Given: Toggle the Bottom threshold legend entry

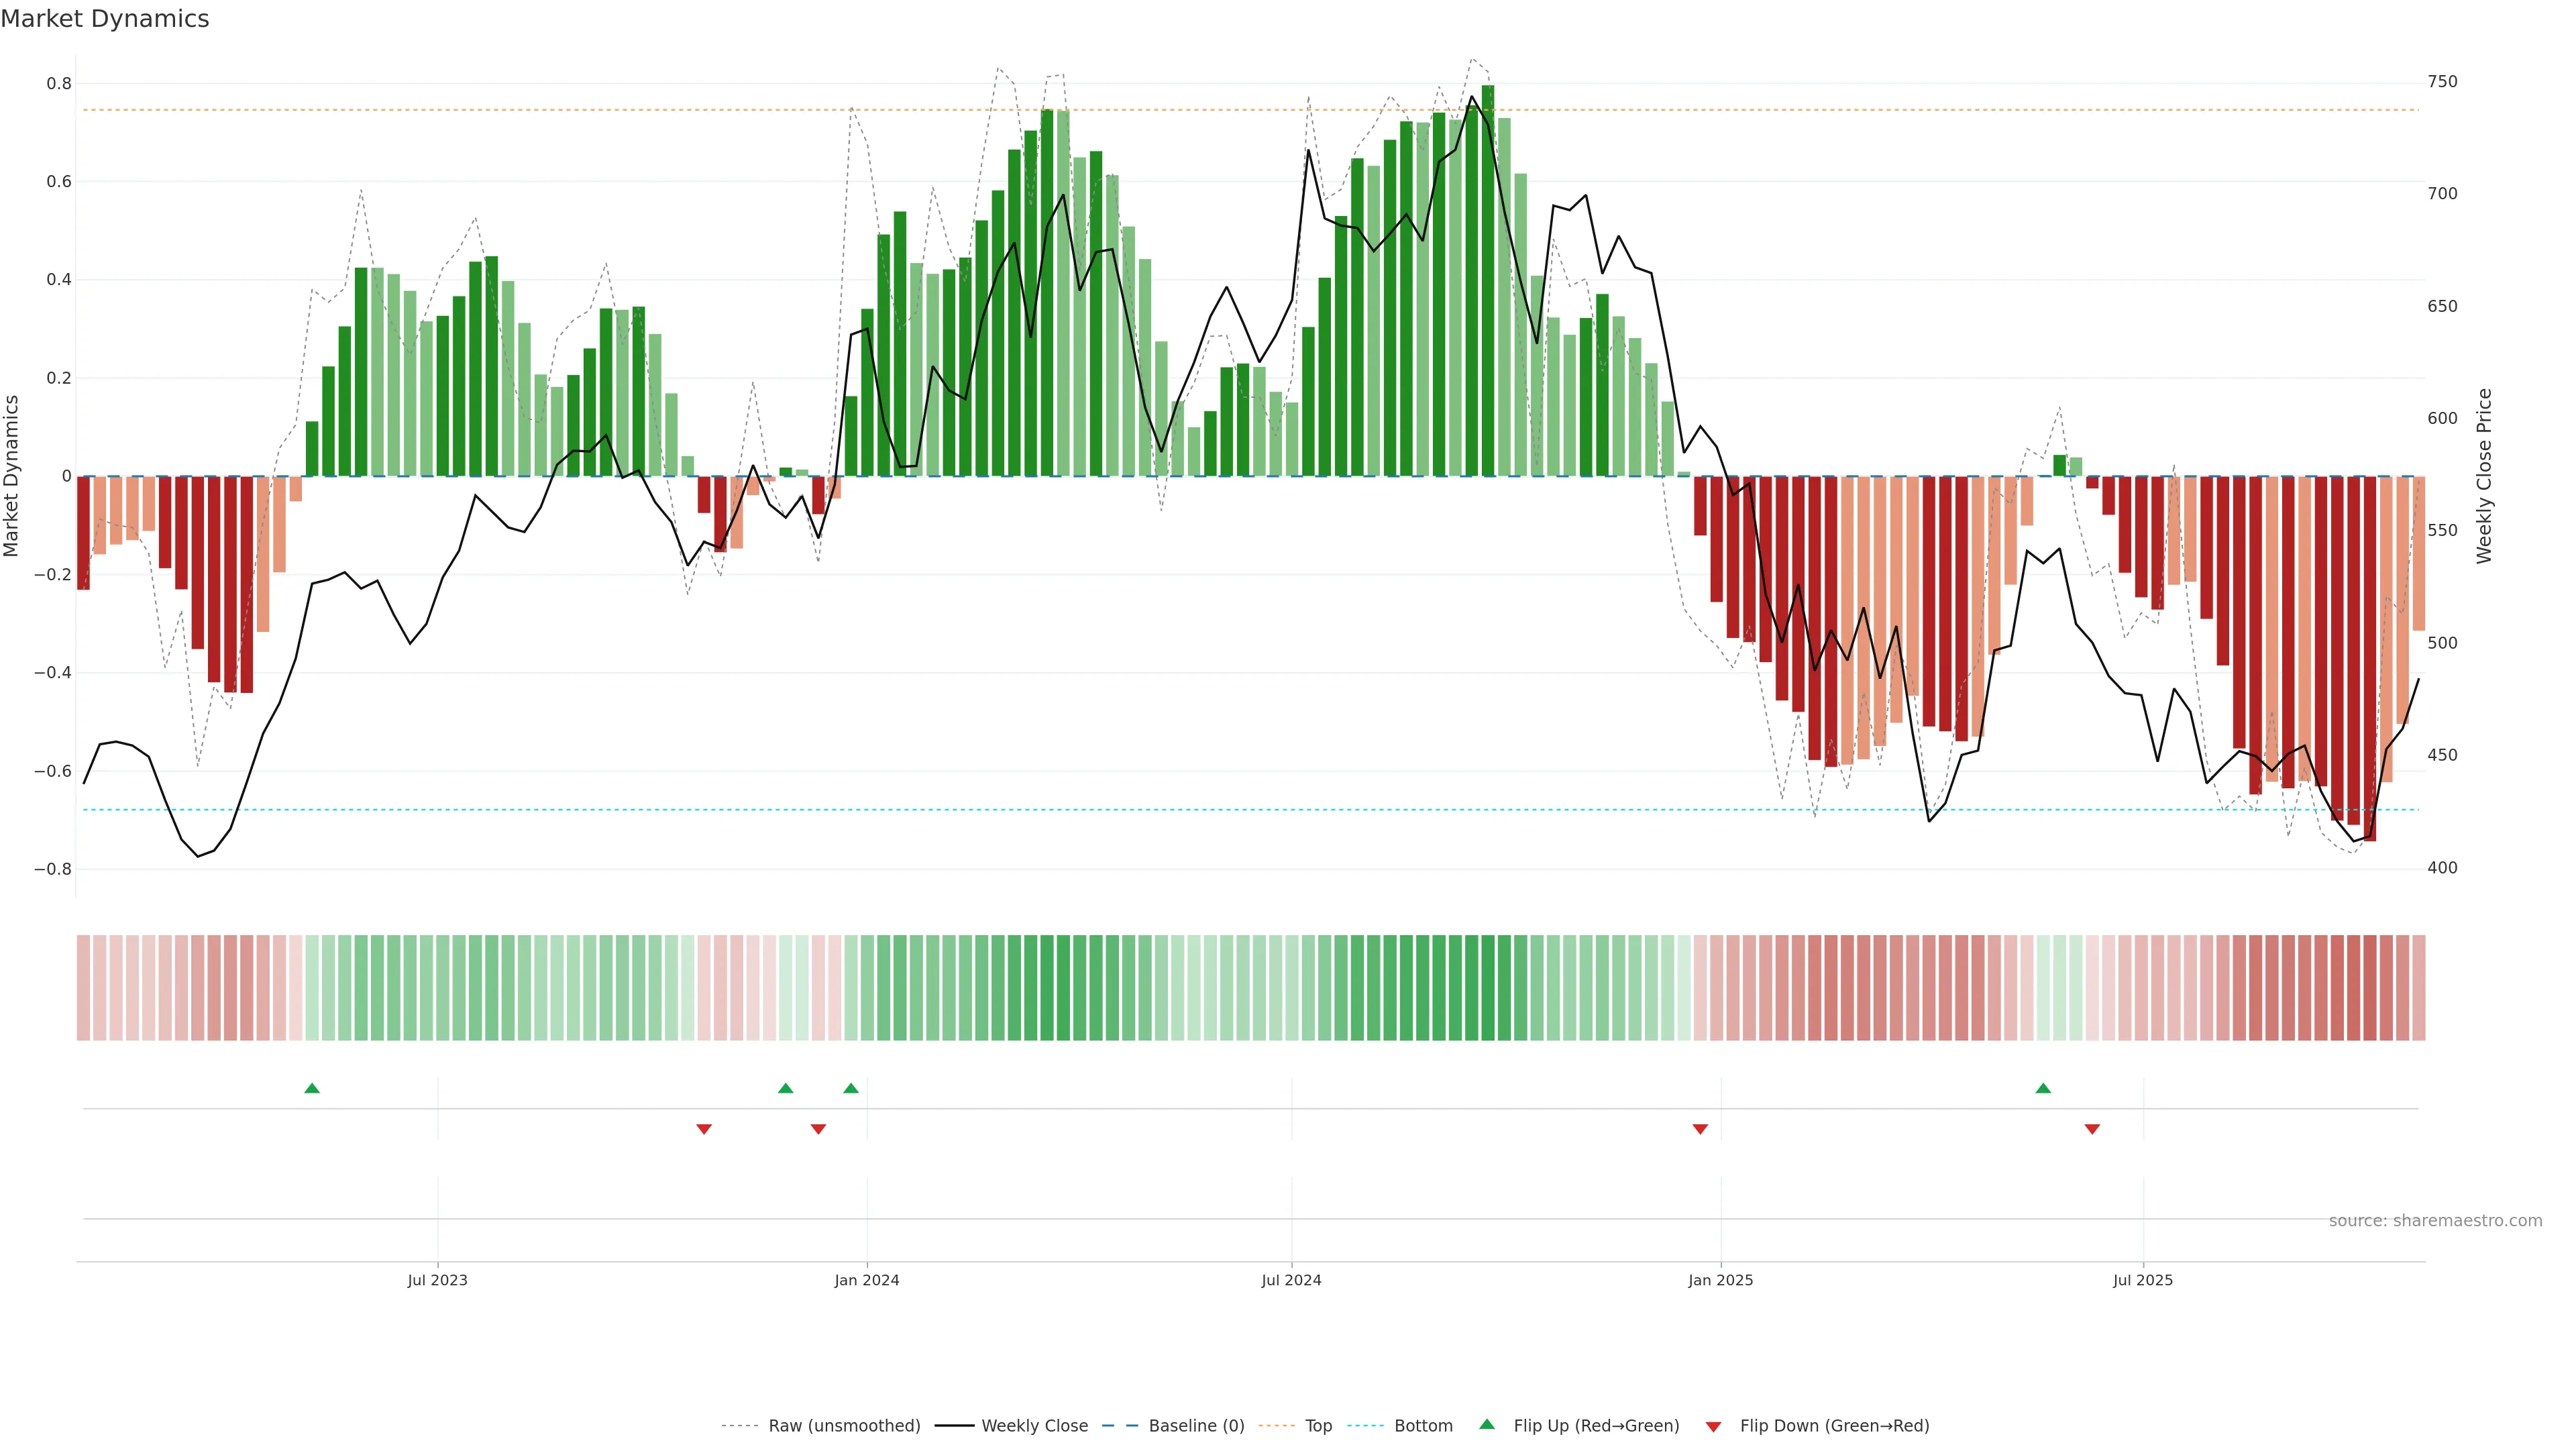Looking at the screenshot, I should (1423, 1426).
